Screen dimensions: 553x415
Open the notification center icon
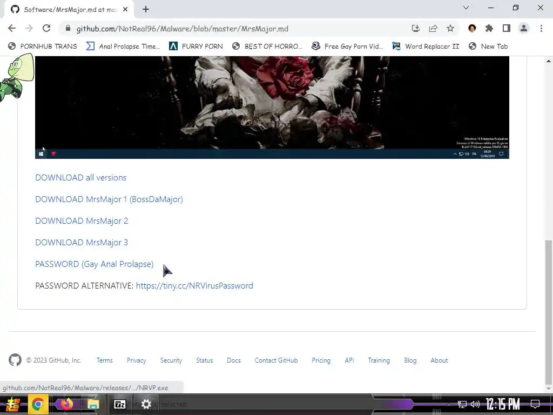click(535, 404)
